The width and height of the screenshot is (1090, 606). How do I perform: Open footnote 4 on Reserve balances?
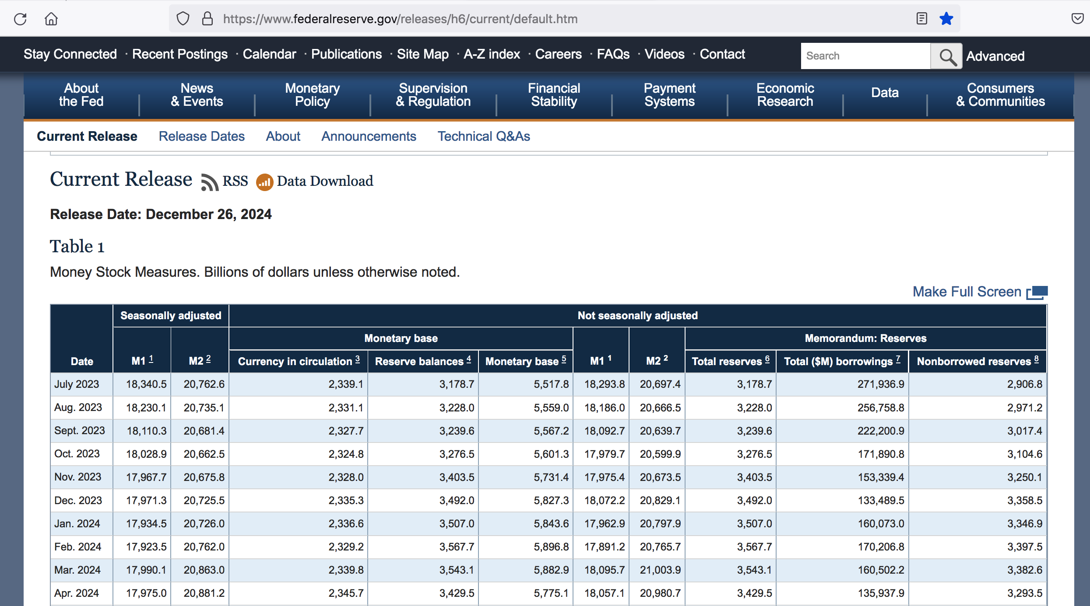coord(469,359)
